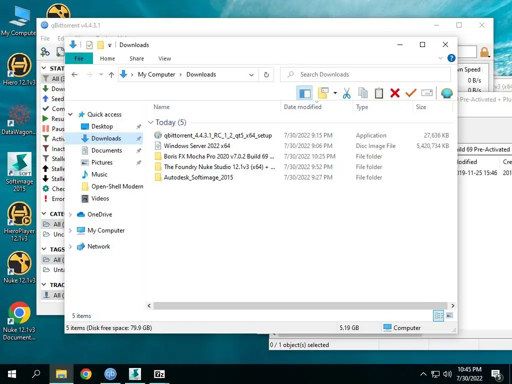
Task: Select Desktop in navigation pane
Action: pyautogui.click(x=102, y=126)
